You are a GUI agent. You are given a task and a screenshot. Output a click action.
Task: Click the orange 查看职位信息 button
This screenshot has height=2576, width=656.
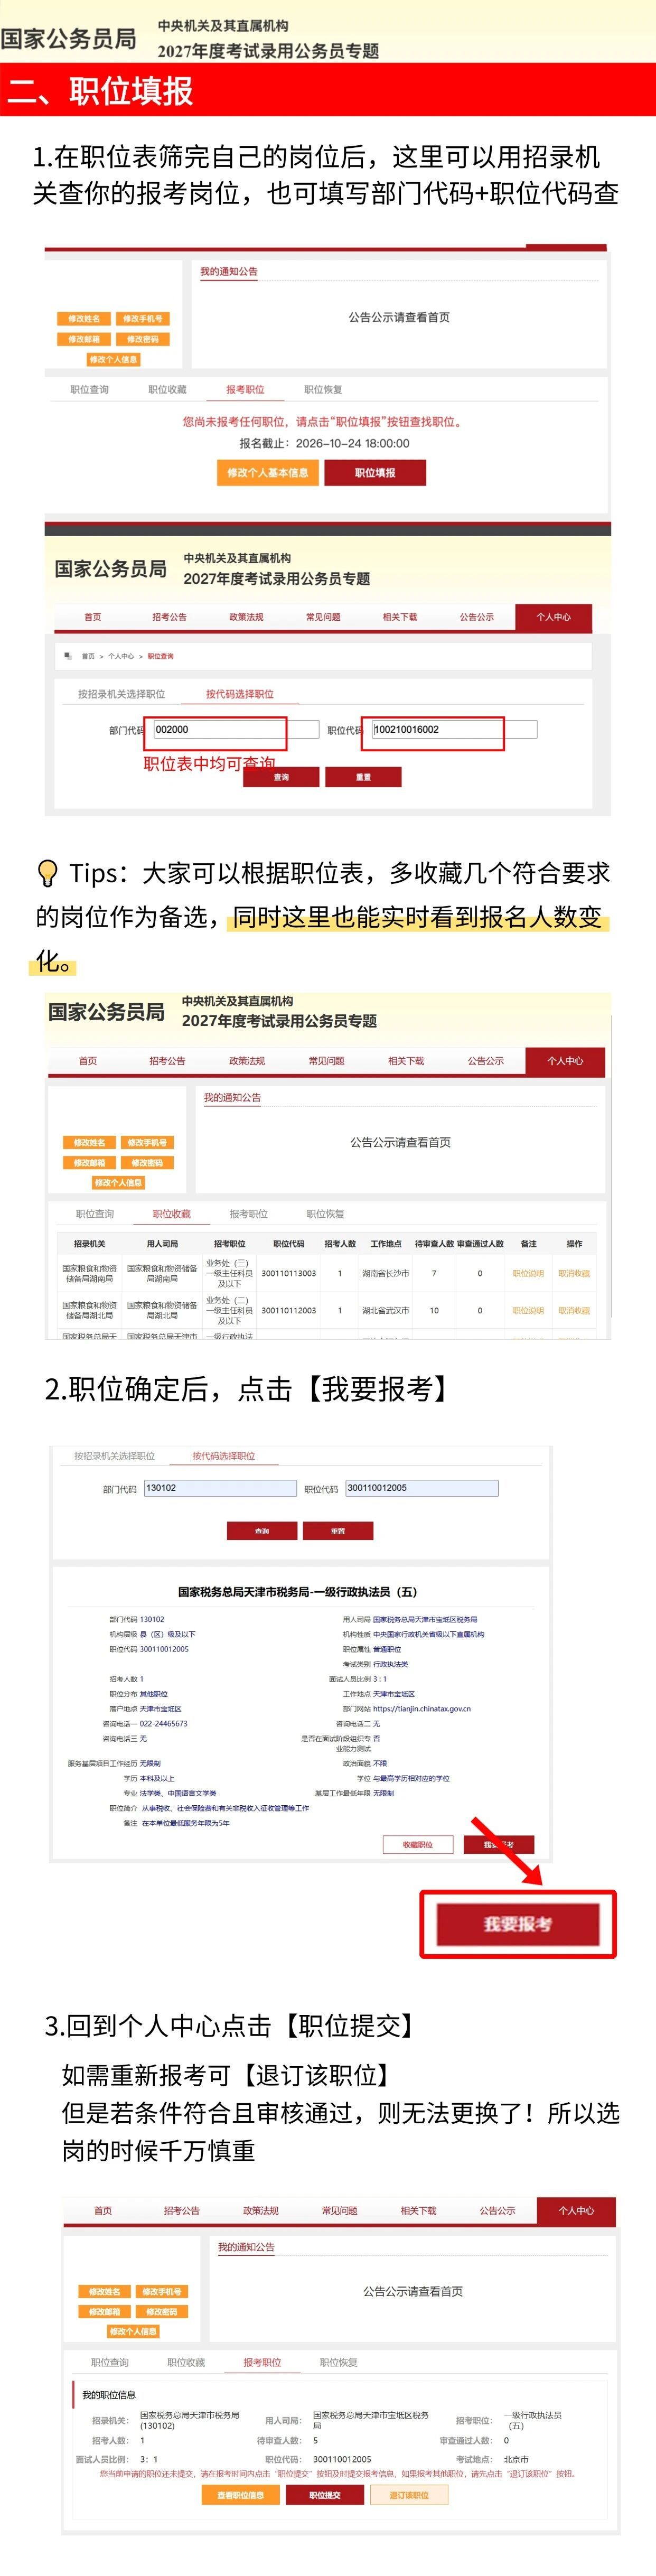[x=241, y=2495]
